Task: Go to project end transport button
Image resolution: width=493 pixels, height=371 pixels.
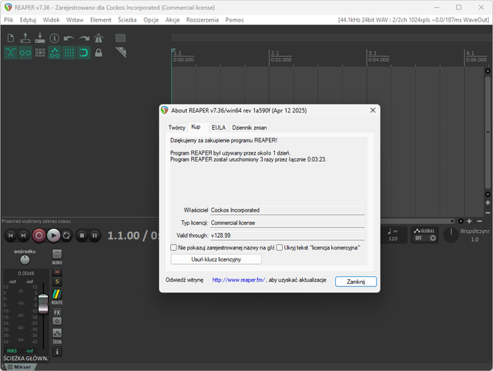Action: [24, 236]
